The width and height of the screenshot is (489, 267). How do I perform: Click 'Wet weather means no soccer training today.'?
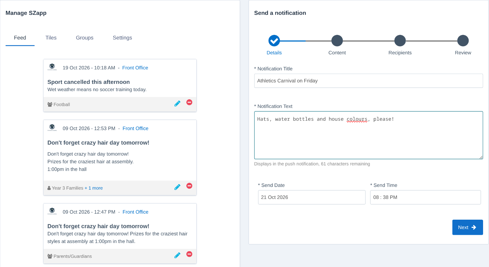(97, 89)
